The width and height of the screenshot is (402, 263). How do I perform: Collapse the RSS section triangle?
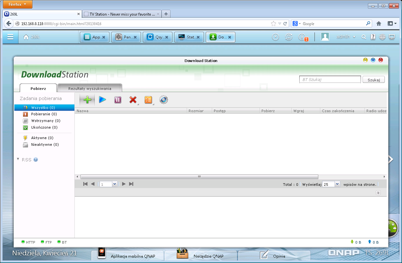(18, 159)
